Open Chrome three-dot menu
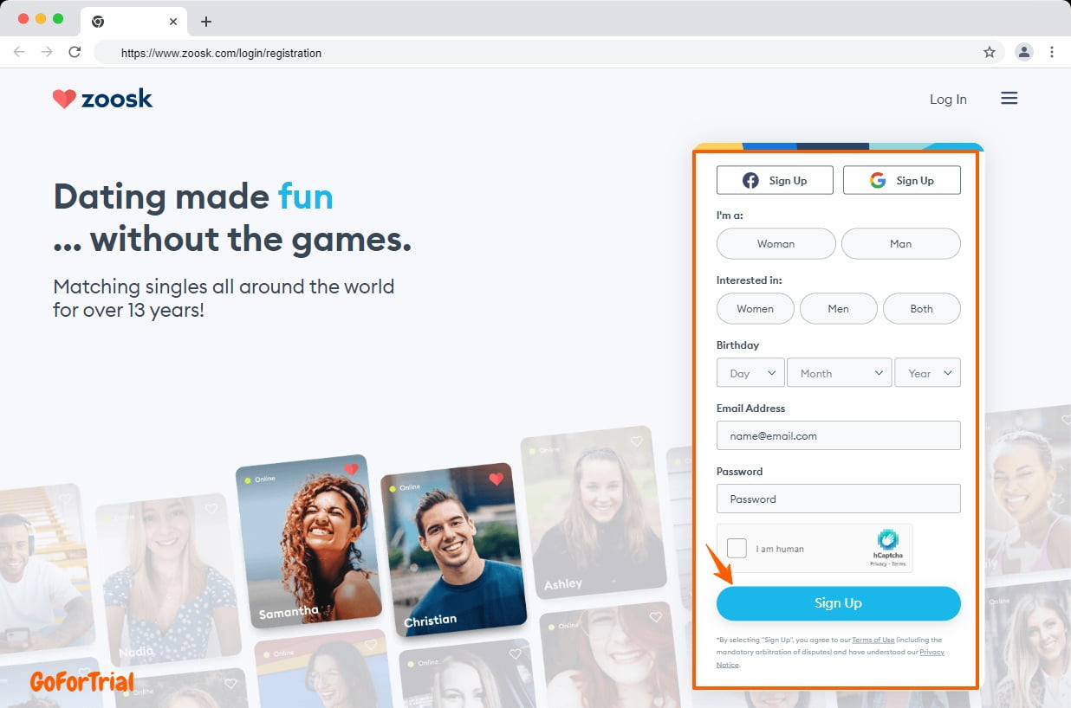This screenshot has height=708, width=1071. pos(1052,52)
